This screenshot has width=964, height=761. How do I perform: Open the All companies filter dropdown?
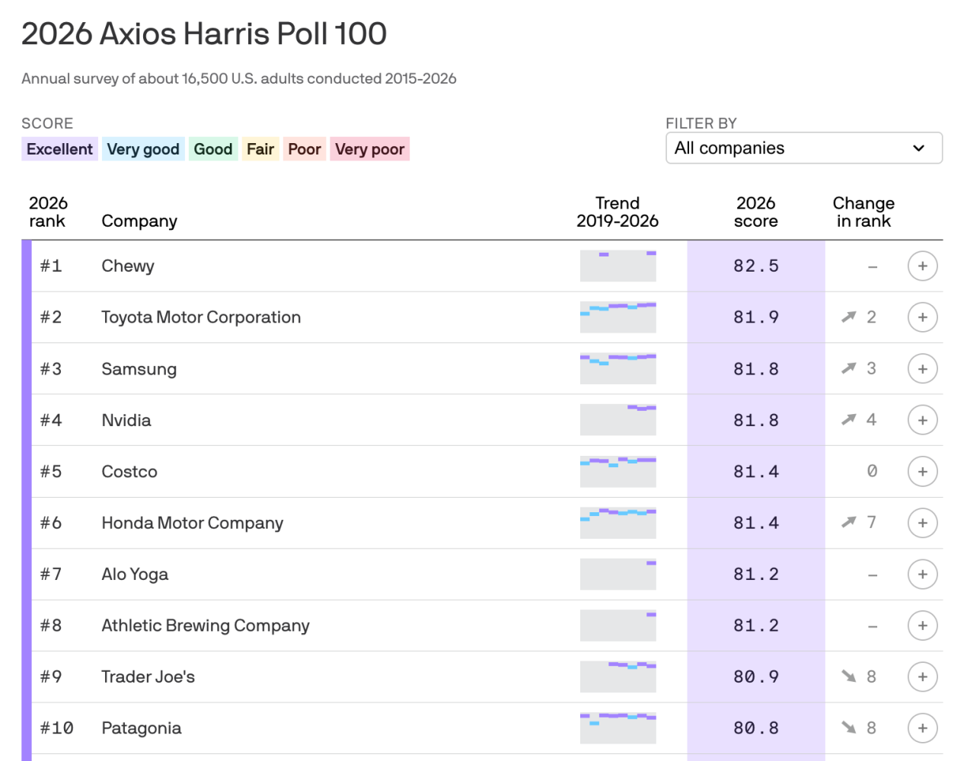pos(804,148)
